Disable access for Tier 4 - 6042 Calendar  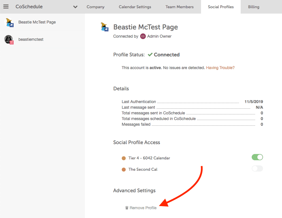pos(257,157)
